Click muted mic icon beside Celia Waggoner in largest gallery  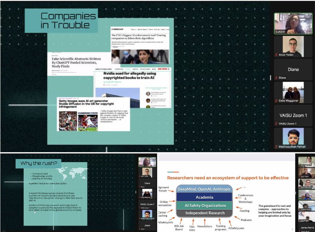pyautogui.click(x=276, y=101)
